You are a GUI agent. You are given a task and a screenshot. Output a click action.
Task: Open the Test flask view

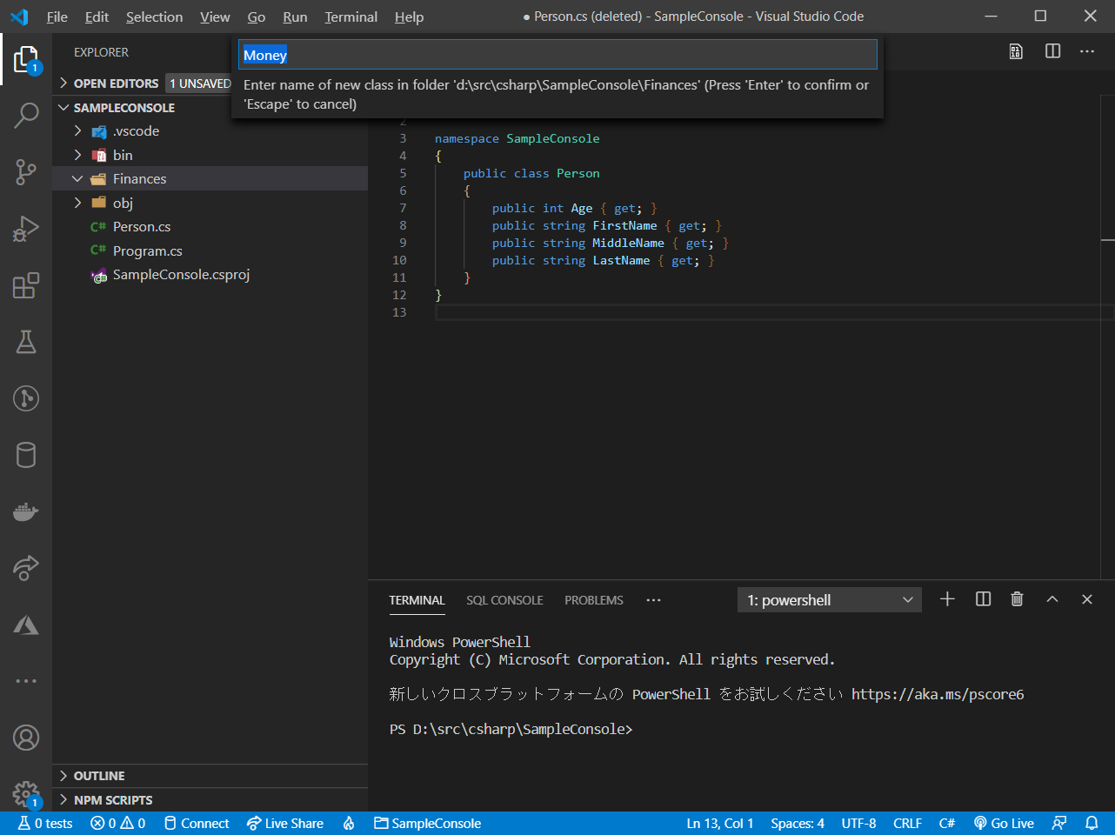(26, 342)
